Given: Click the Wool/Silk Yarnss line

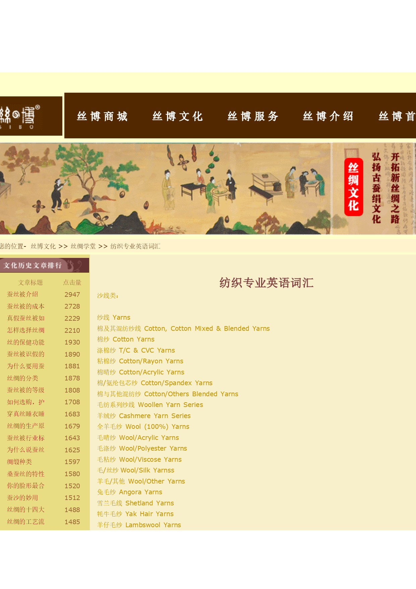Looking at the screenshot, I should [x=136, y=470].
